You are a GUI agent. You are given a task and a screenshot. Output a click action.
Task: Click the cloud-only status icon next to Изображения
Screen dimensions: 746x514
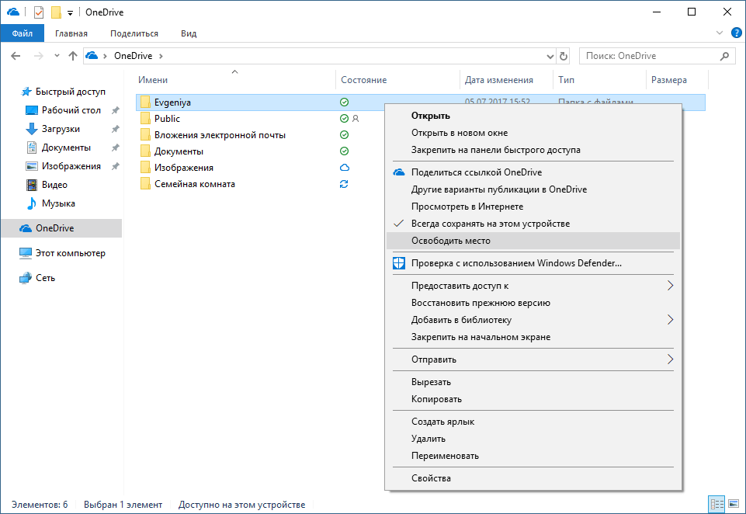344,167
